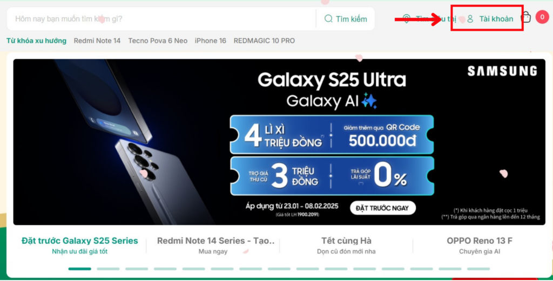Click the account person icon
Screen dimensions: 553x281
tap(470, 19)
